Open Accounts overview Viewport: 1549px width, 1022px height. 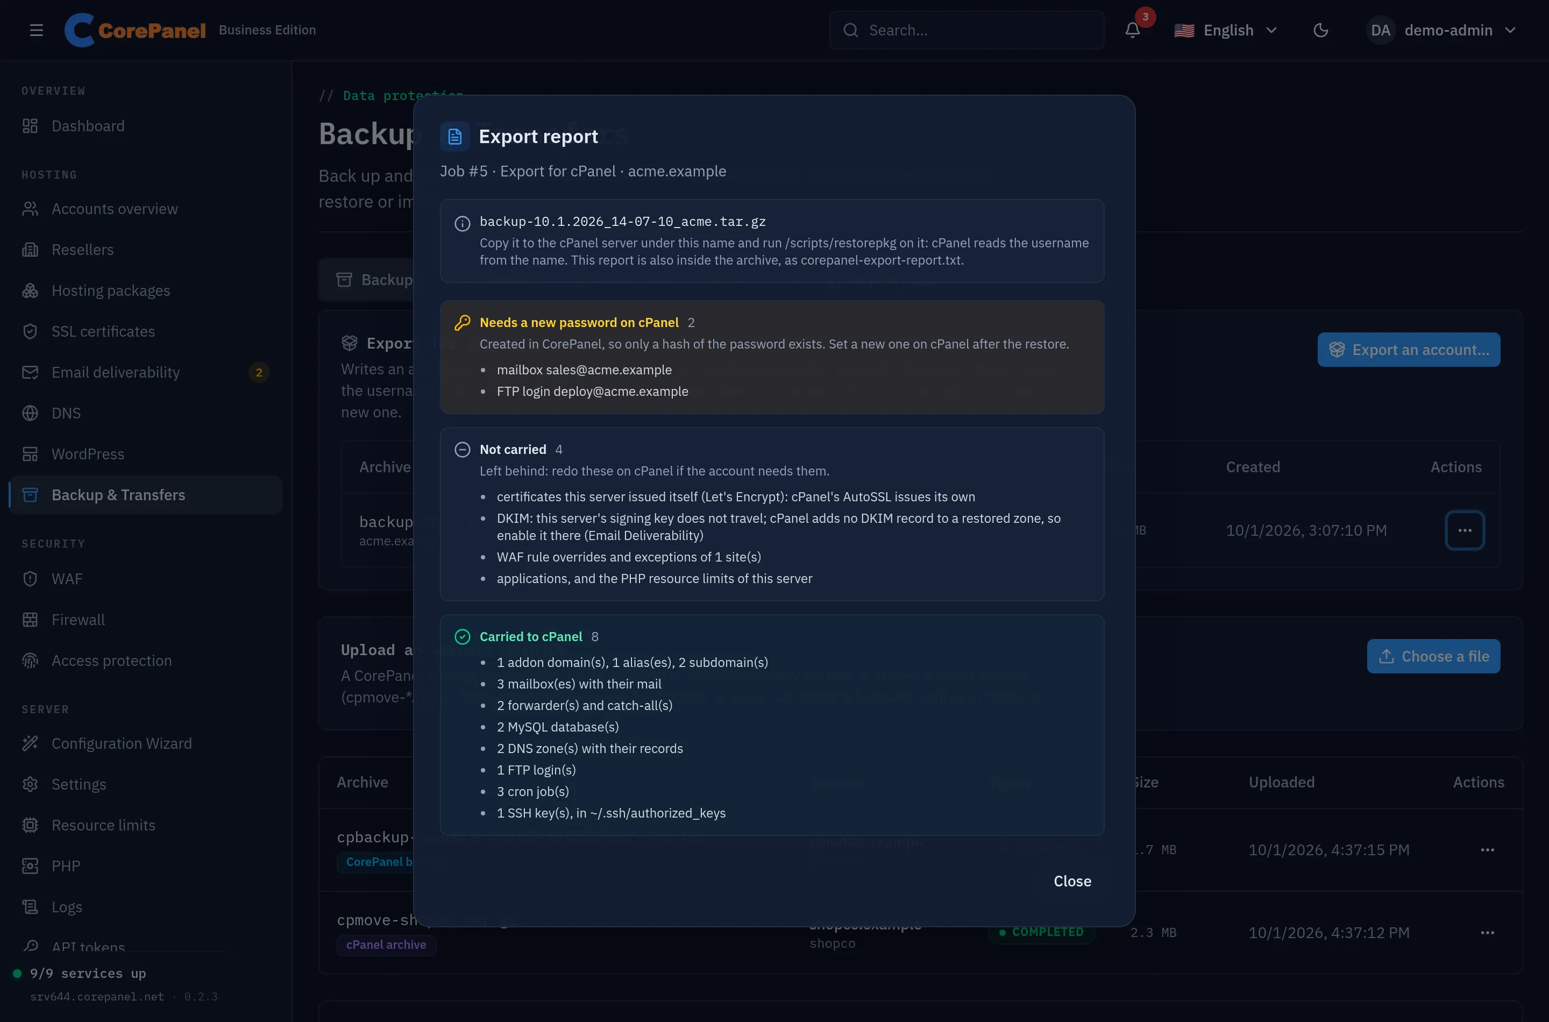click(145, 209)
